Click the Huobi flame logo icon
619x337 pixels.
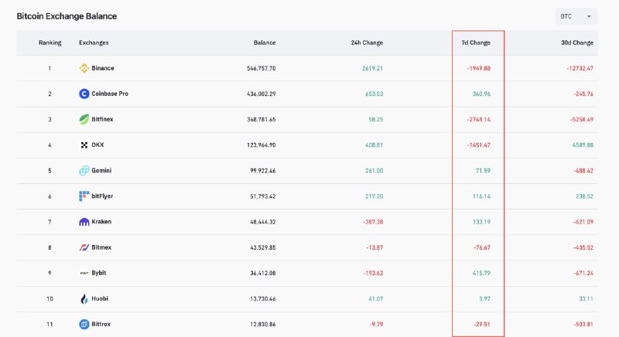tap(84, 299)
